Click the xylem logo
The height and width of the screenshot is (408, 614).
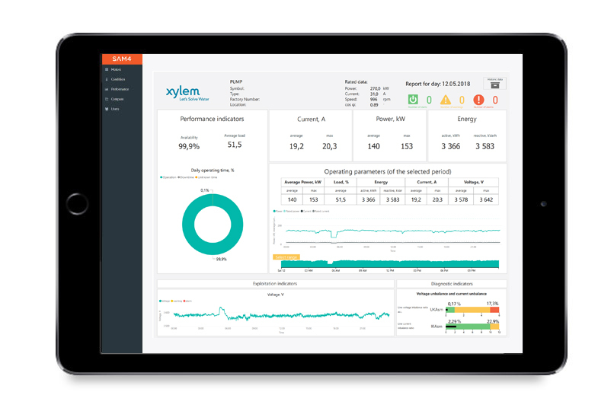[187, 93]
